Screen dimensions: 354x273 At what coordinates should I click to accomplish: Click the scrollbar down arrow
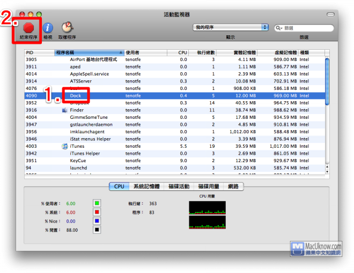click(x=327, y=172)
